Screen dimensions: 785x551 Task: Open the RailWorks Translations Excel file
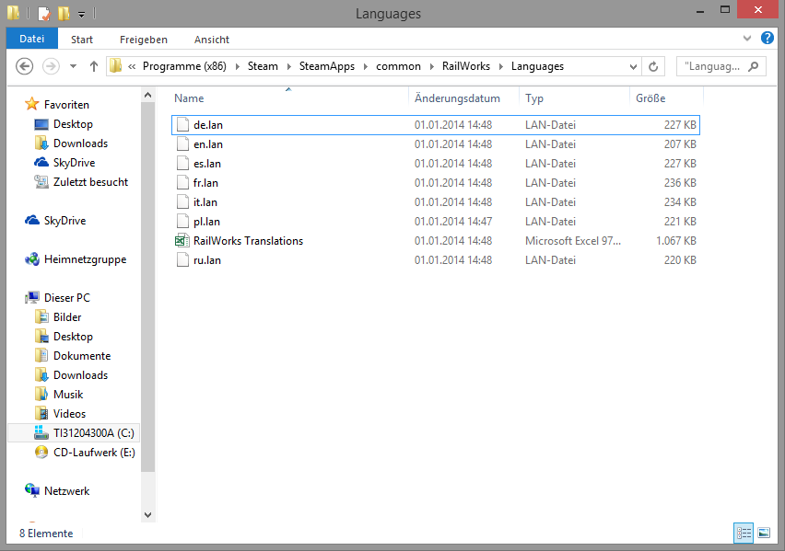(248, 241)
